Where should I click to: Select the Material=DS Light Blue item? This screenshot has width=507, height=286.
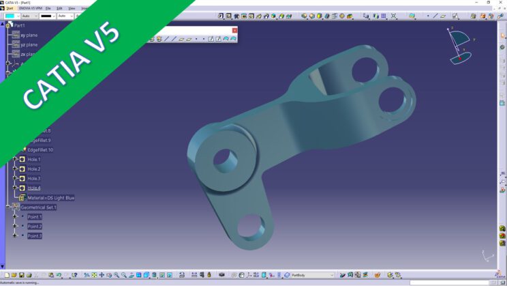(50, 197)
